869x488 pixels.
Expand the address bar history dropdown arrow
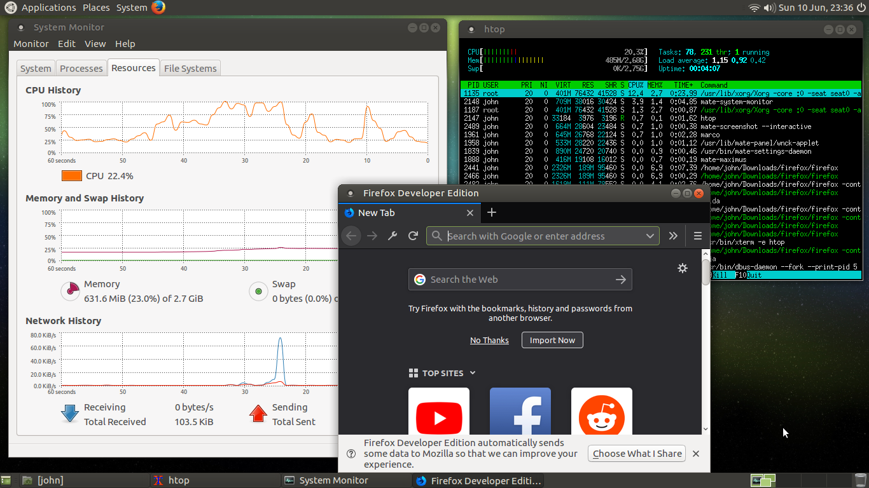(650, 236)
